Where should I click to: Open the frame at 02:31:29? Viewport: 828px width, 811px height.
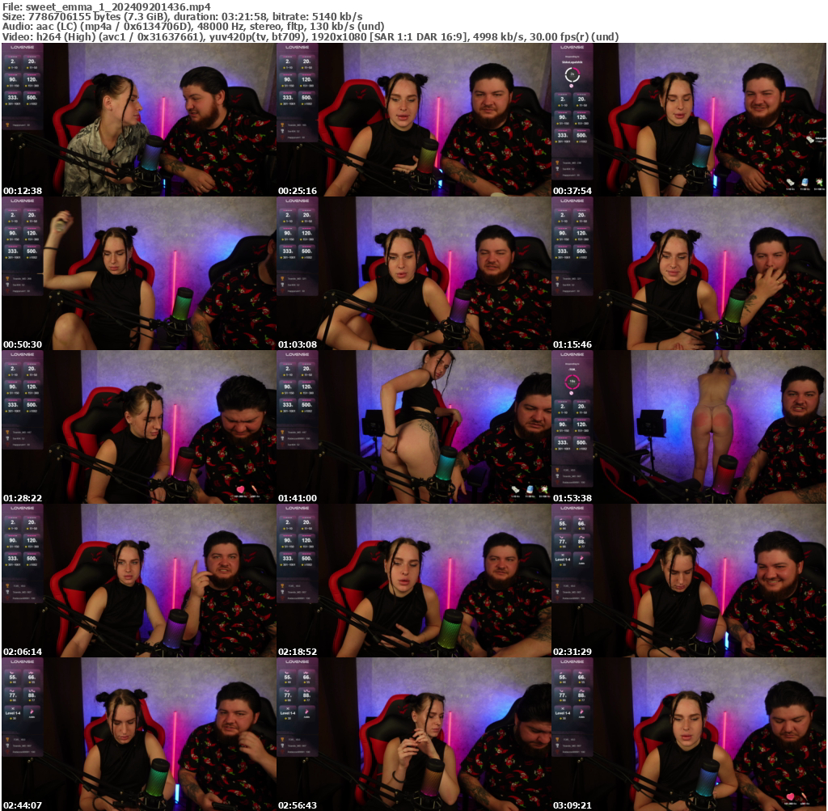pyautogui.click(x=688, y=580)
